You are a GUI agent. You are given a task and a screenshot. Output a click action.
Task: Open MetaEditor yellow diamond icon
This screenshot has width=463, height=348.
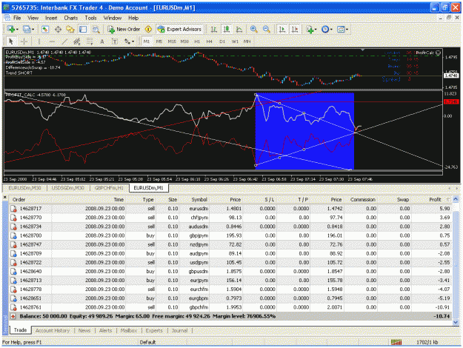[148, 29]
